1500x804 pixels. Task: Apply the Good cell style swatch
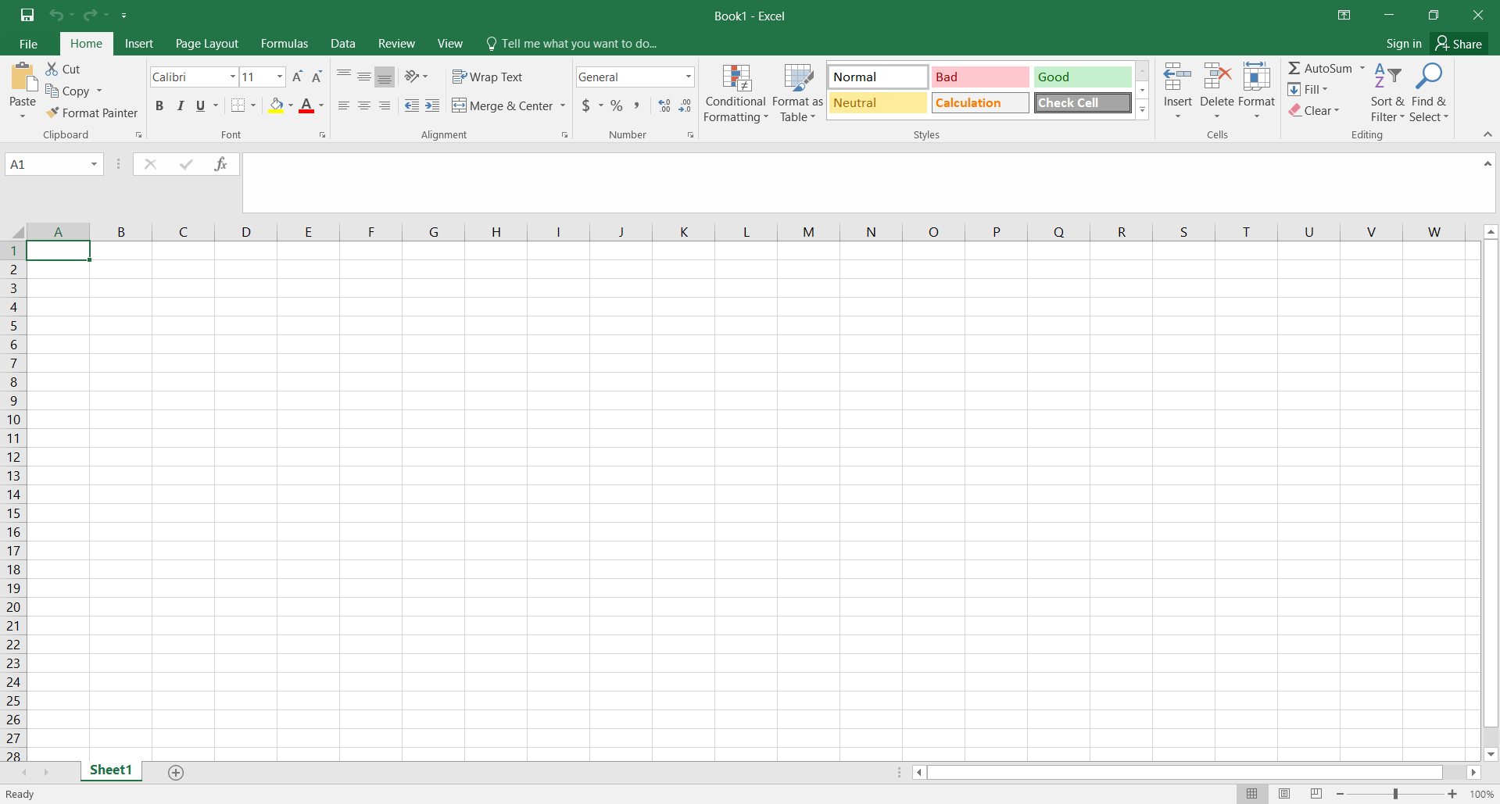[x=1082, y=77]
